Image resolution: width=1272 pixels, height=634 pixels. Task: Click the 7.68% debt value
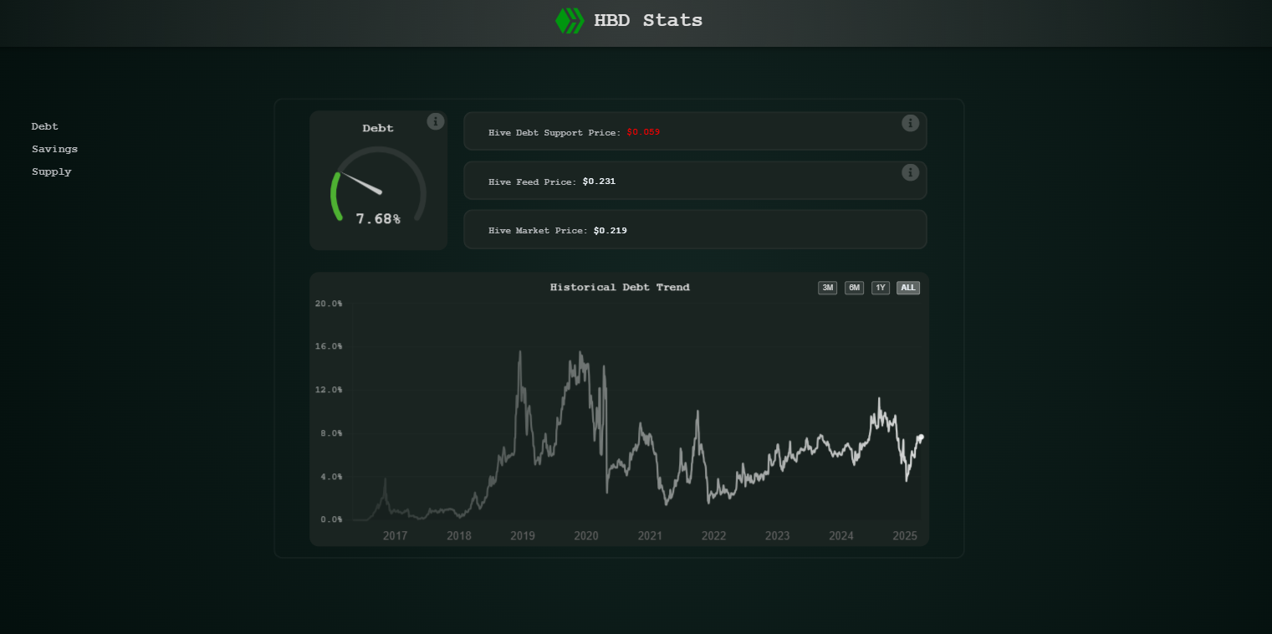tap(378, 219)
